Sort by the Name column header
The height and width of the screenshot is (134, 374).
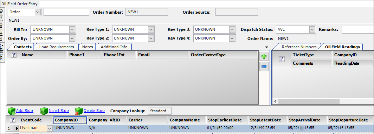(x=44, y=55)
